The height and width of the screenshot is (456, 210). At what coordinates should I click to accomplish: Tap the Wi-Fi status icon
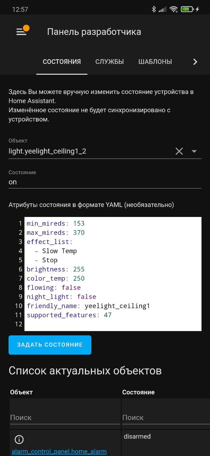pyautogui.click(x=173, y=9)
